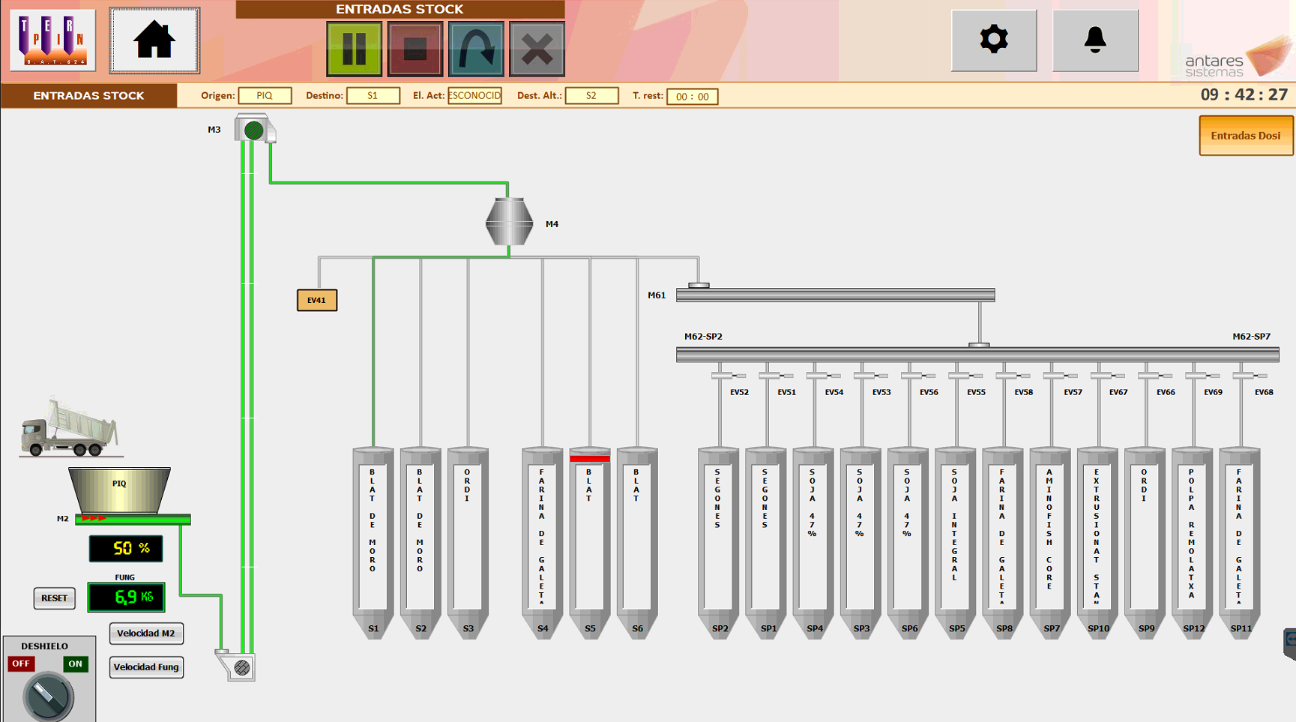Screen dimensions: 1296x722
Task: Open the Origen field showing PIQ
Action: 265,96
